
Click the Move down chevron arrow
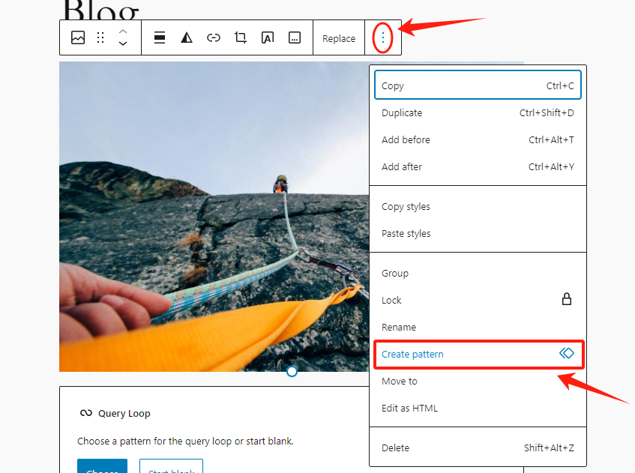pos(123,44)
